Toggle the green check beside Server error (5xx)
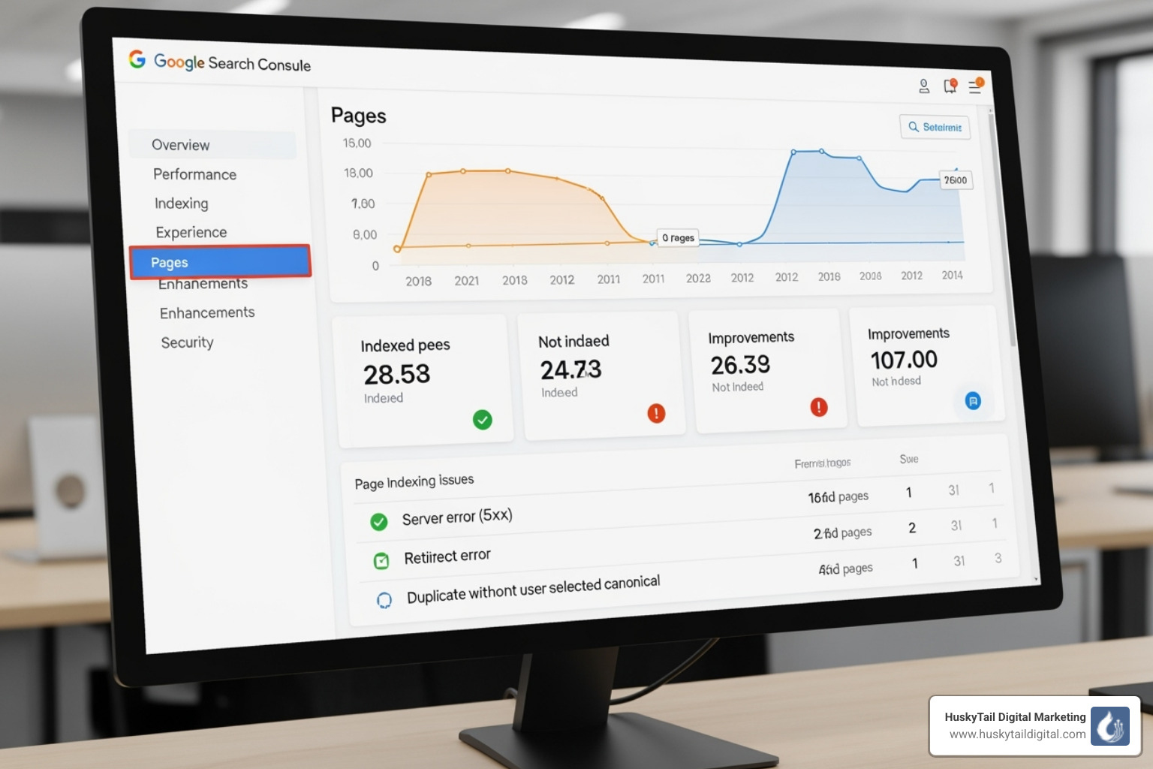The width and height of the screenshot is (1153, 769). pyautogui.click(x=379, y=522)
